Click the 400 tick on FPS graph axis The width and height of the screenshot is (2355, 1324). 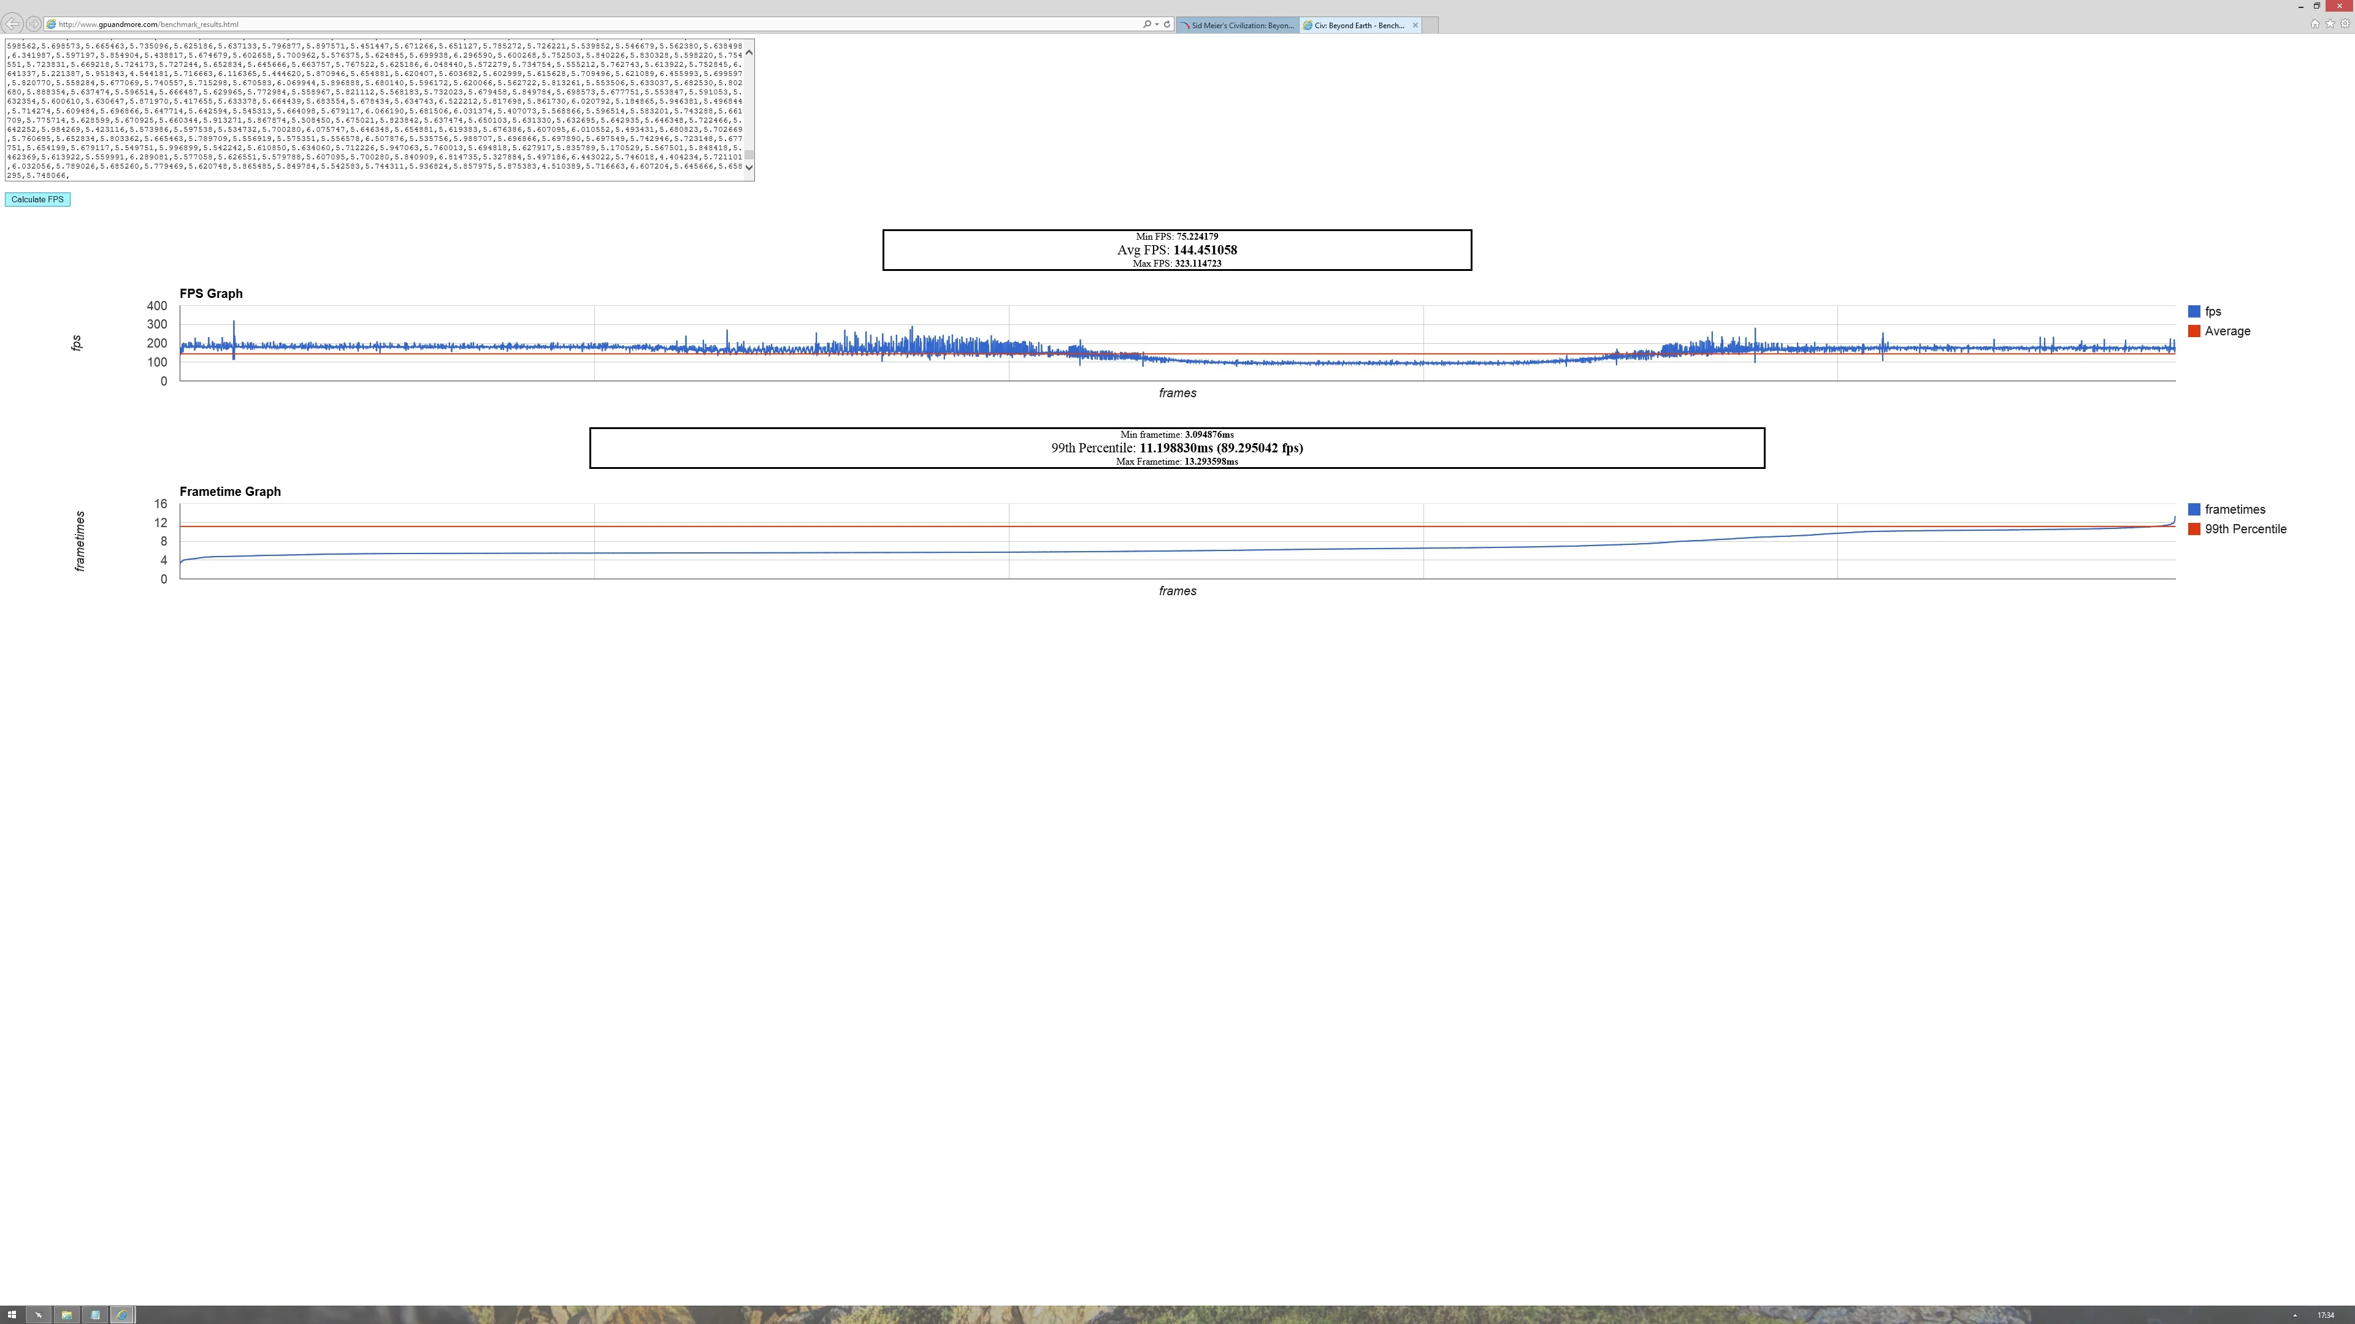click(156, 306)
